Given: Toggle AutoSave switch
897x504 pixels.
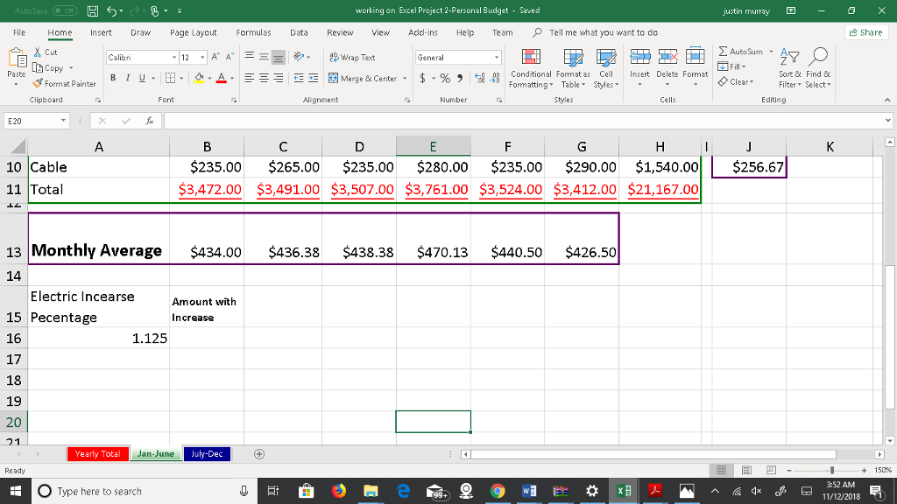Looking at the screenshot, I should [x=65, y=10].
